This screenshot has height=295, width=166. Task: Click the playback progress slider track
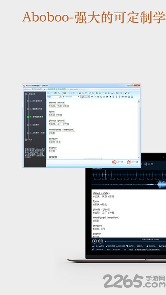pos(136,241)
